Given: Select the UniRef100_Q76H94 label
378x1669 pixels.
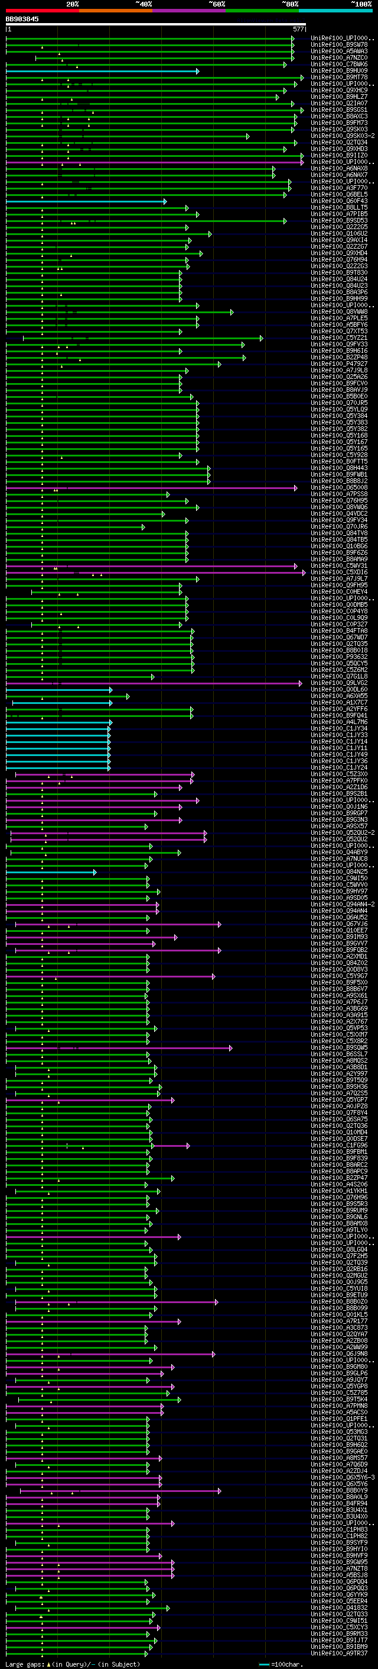Looking at the screenshot, I should point(339,259).
